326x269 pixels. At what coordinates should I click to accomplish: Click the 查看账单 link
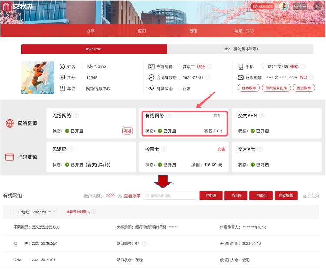[132, 196]
